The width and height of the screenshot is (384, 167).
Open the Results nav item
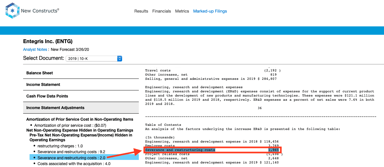[141, 11]
